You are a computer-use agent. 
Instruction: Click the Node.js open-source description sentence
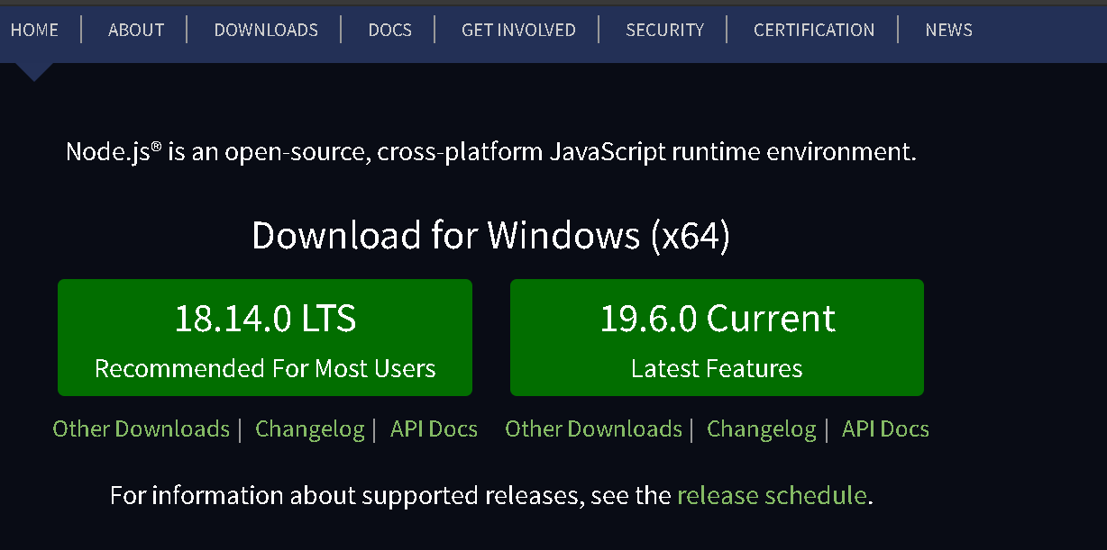[491, 151]
